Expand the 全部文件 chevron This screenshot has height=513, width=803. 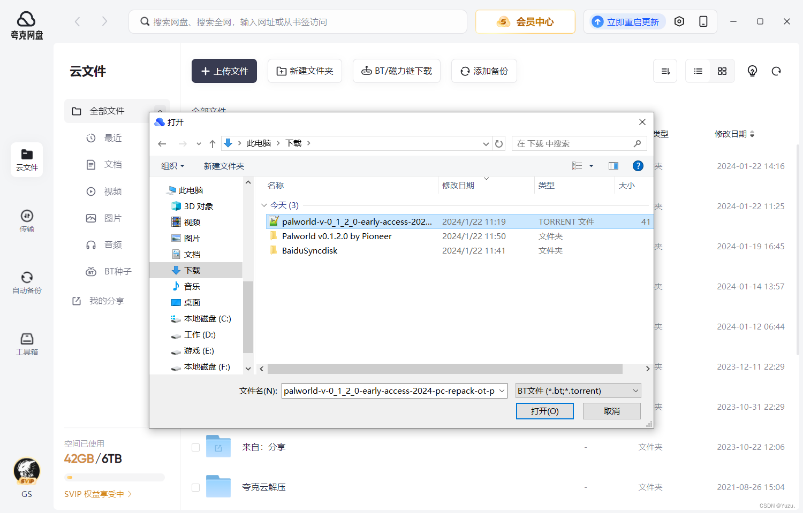coord(160,111)
